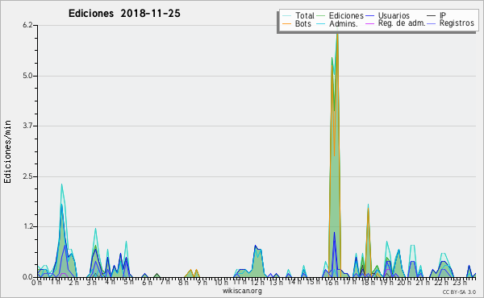Click the orange bot spike at 18 h
Viewport: 484px width, 298px height.
[368, 243]
